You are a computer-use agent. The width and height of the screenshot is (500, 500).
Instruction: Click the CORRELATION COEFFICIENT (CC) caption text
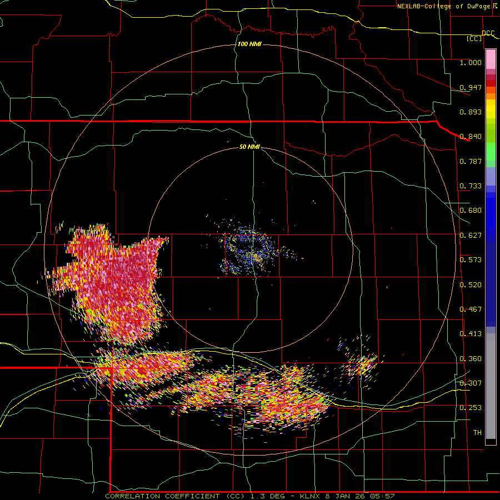175,496
